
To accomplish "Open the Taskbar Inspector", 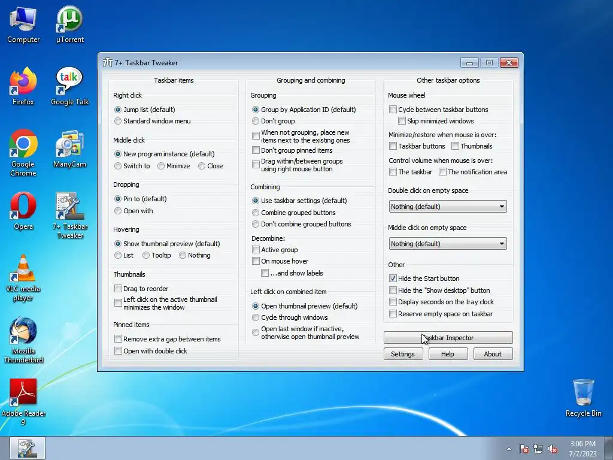I will (x=448, y=338).
